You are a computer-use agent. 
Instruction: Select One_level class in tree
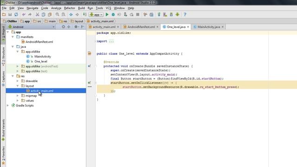(x=41, y=61)
